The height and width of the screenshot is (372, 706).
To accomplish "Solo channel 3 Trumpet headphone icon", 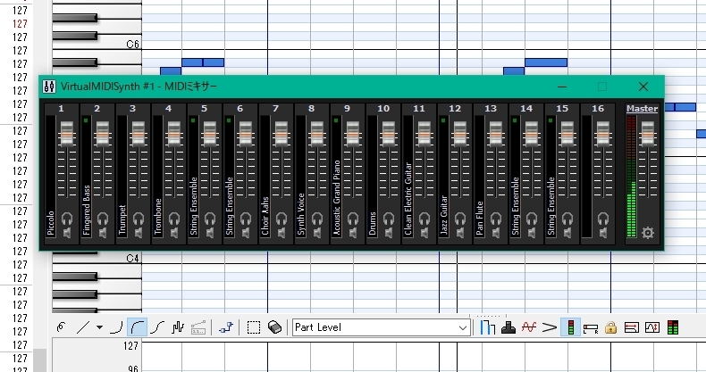I will point(139,219).
